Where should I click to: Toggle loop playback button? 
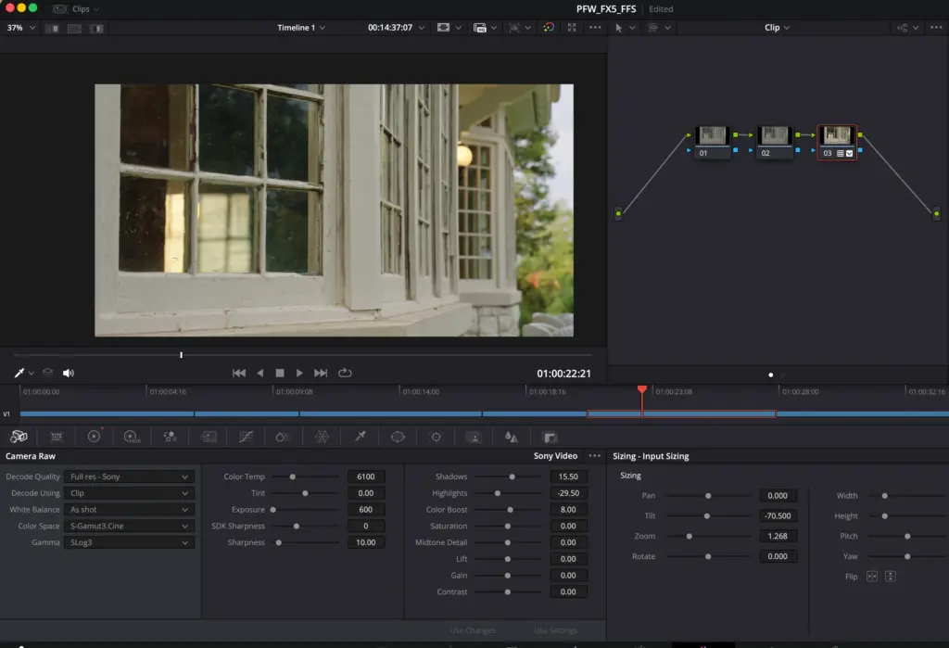345,373
